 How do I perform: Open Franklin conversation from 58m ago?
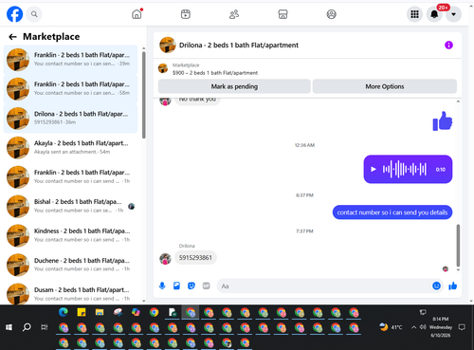point(70,89)
